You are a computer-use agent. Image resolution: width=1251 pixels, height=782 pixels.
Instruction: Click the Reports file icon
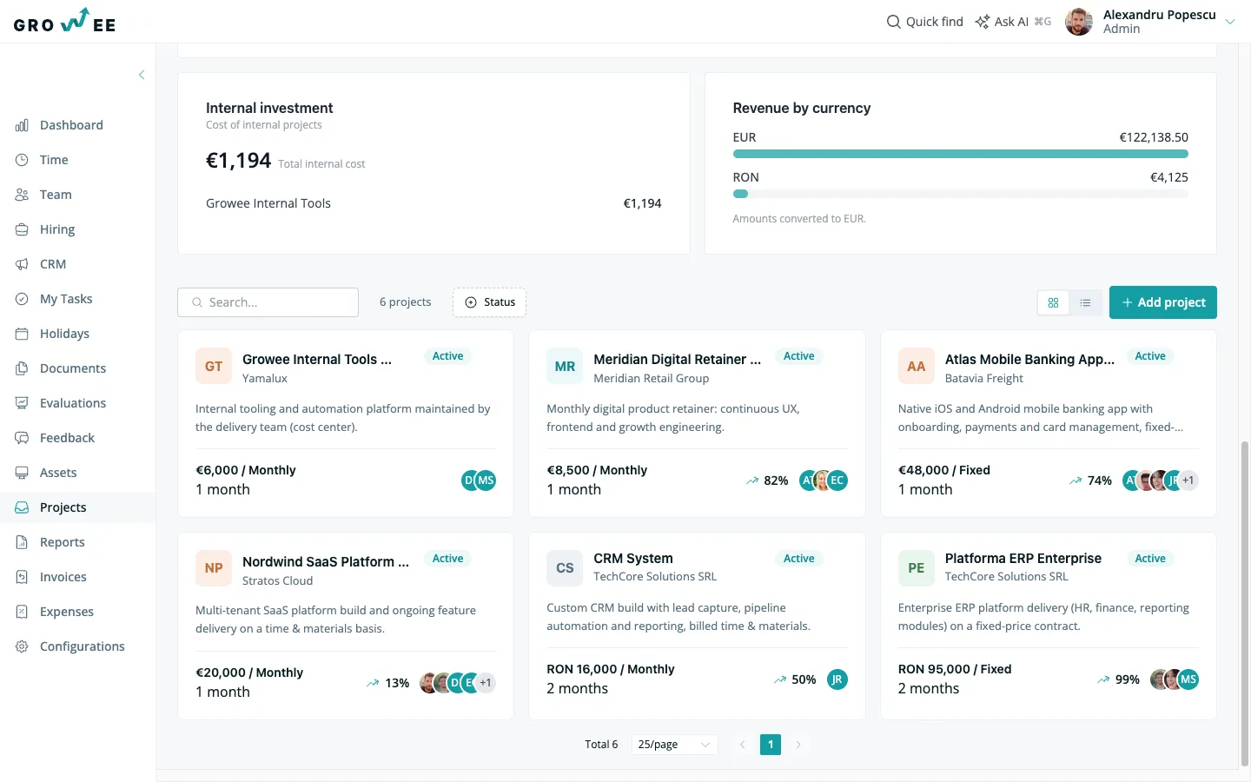[x=22, y=542]
